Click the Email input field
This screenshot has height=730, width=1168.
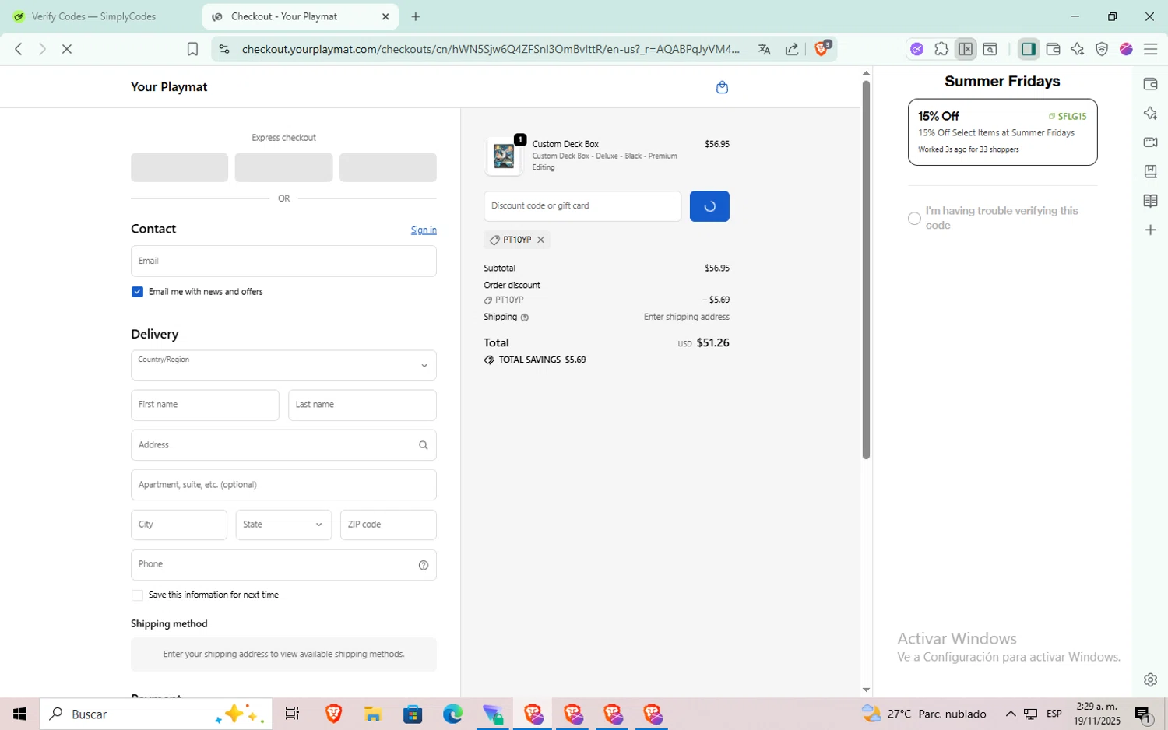click(283, 261)
